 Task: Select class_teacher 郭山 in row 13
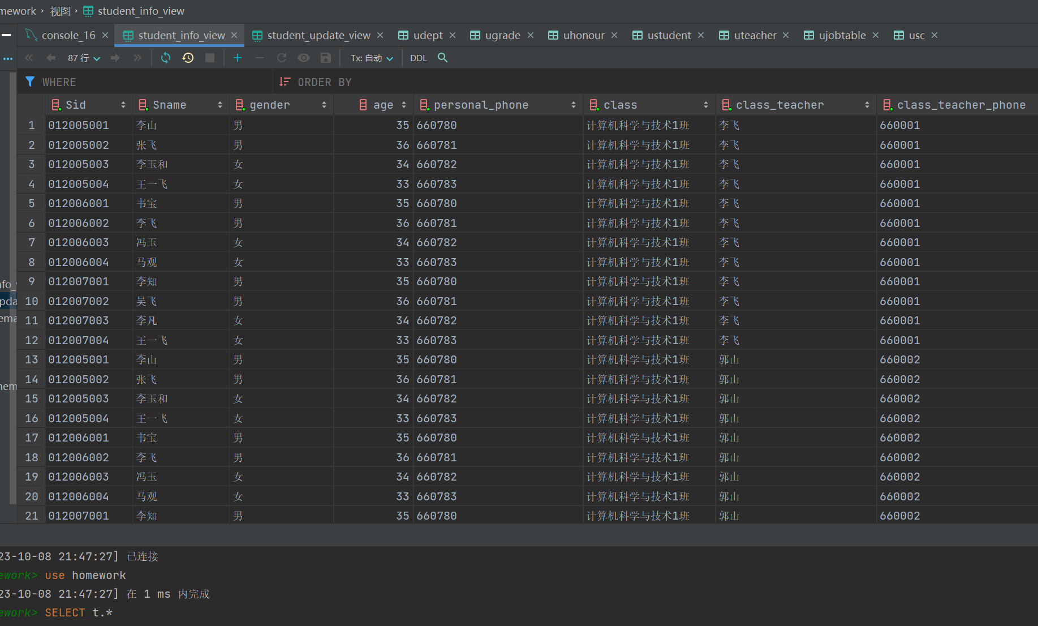click(796, 359)
